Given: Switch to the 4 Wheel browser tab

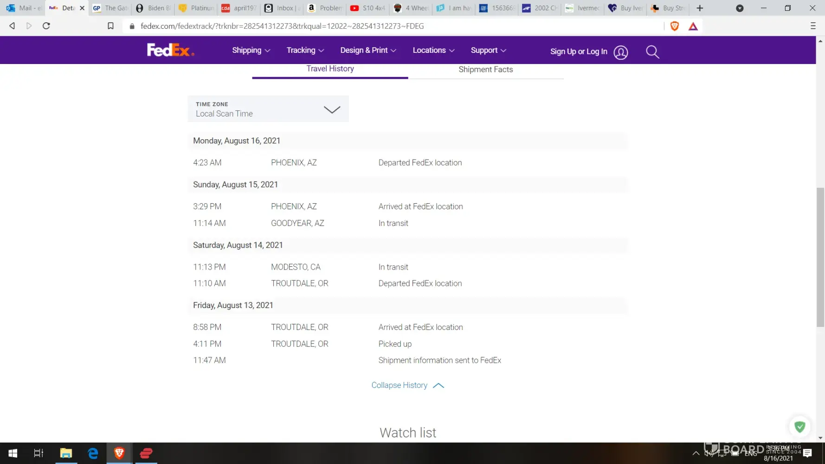Looking at the screenshot, I should click(x=410, y=8).
